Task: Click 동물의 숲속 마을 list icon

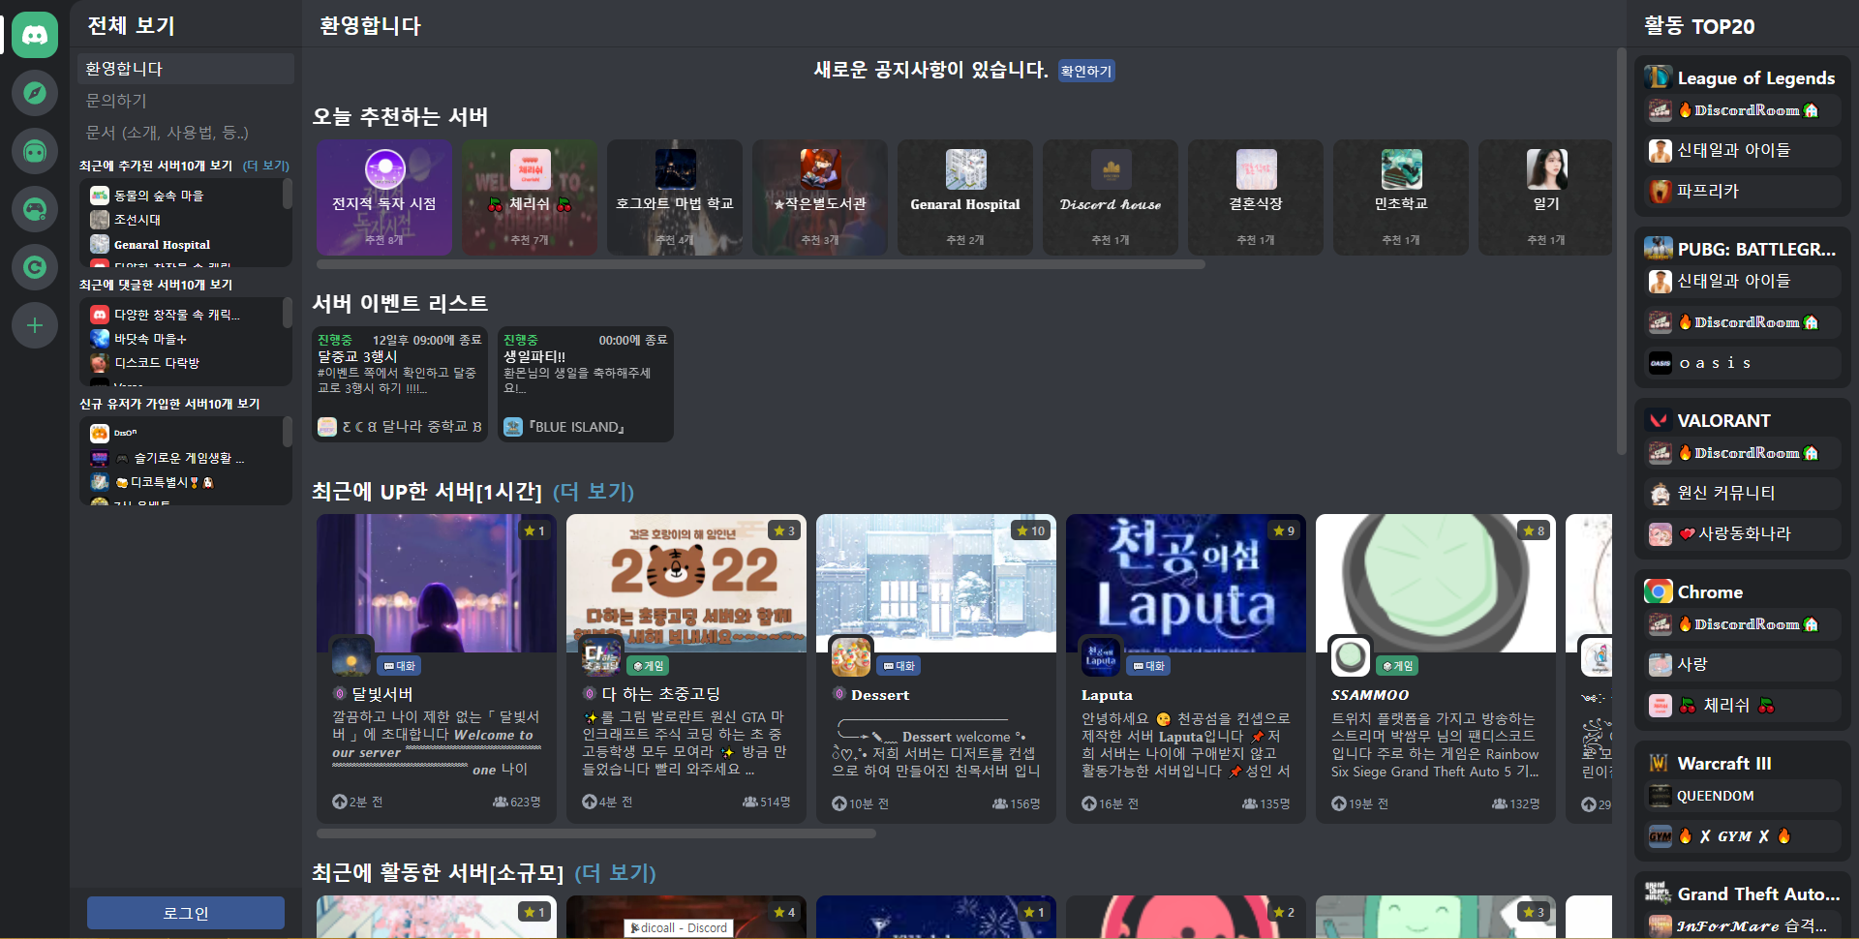Action: coord(99,196)
